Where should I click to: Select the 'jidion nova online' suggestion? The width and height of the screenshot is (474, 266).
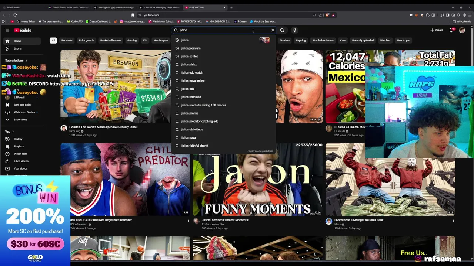pyautogui.click(x=223, y=81)
